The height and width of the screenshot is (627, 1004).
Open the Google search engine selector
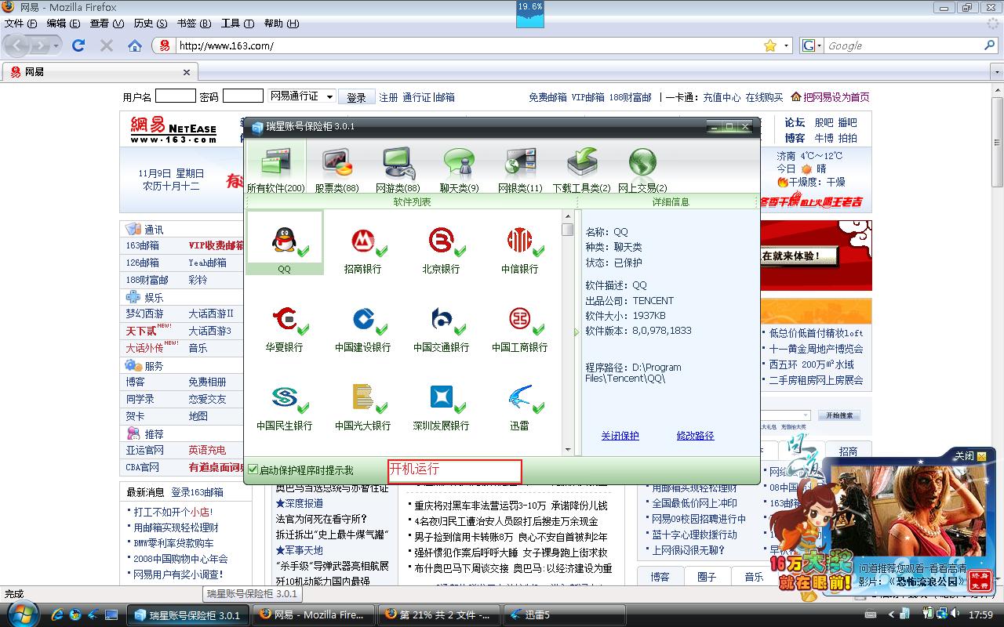(x=813, y=45)
